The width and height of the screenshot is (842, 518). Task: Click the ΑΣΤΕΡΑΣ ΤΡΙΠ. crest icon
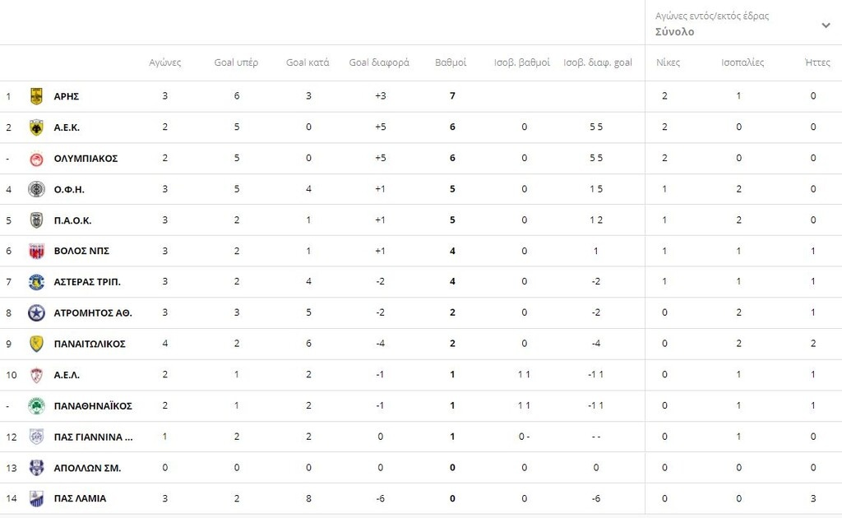tap(36, 282)
